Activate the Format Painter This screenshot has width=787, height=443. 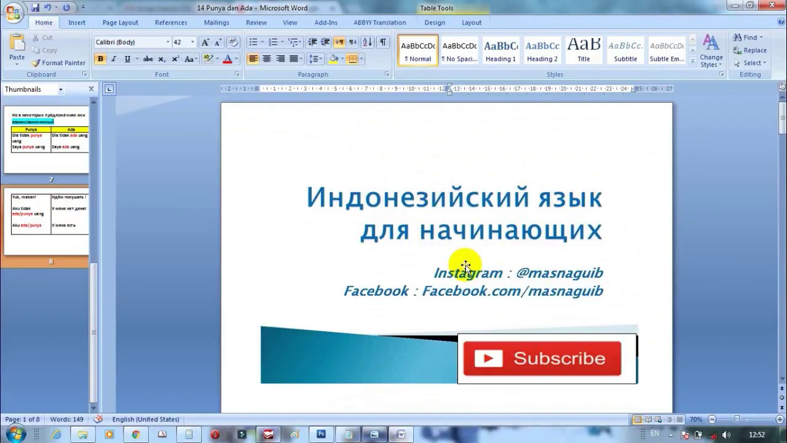59,63
